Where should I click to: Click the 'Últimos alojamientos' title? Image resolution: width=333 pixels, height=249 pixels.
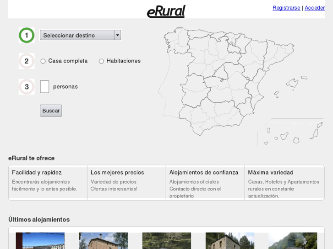point(39,219)
